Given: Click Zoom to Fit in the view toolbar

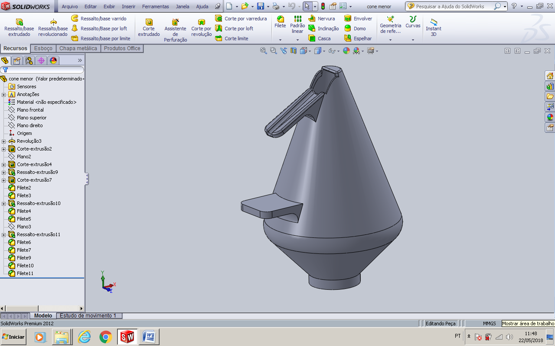Looking at the screenshot, I should [263, 51].
